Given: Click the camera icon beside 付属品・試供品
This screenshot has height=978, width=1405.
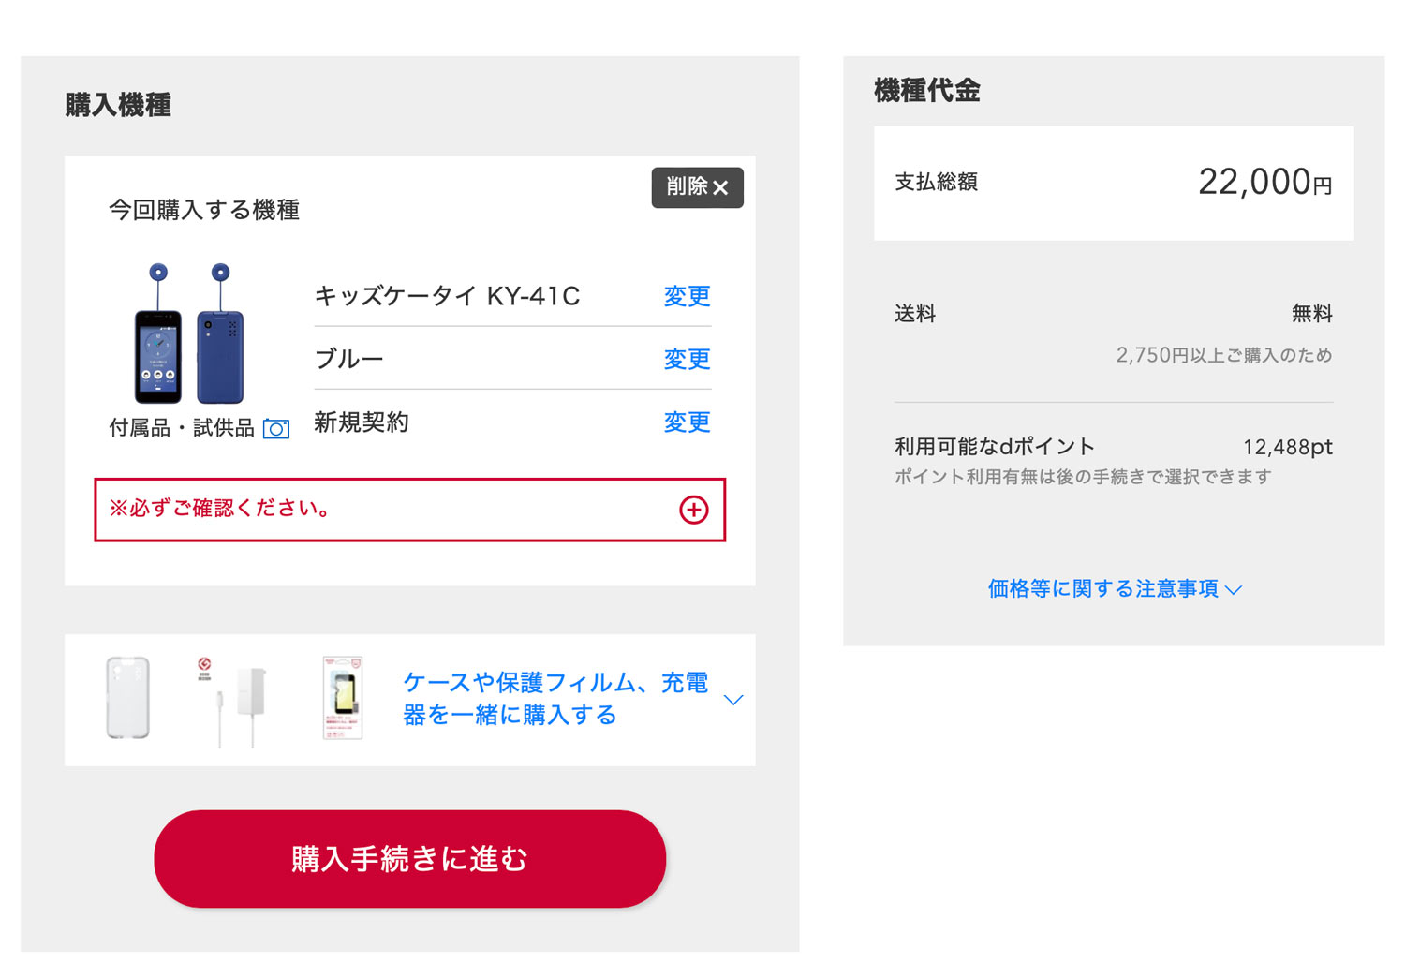Looking at the screenshot, I should (x=276, y=428).
